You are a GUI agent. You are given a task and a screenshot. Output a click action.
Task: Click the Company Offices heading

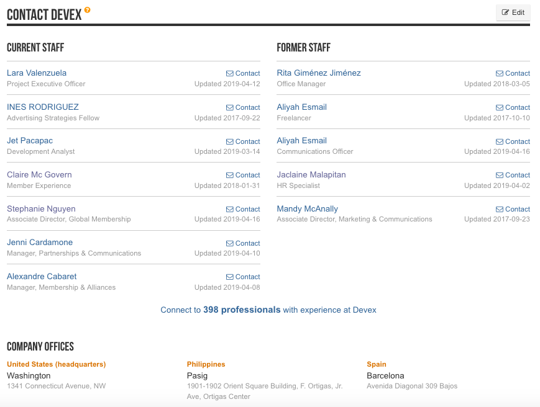click(x=40, y=346)
